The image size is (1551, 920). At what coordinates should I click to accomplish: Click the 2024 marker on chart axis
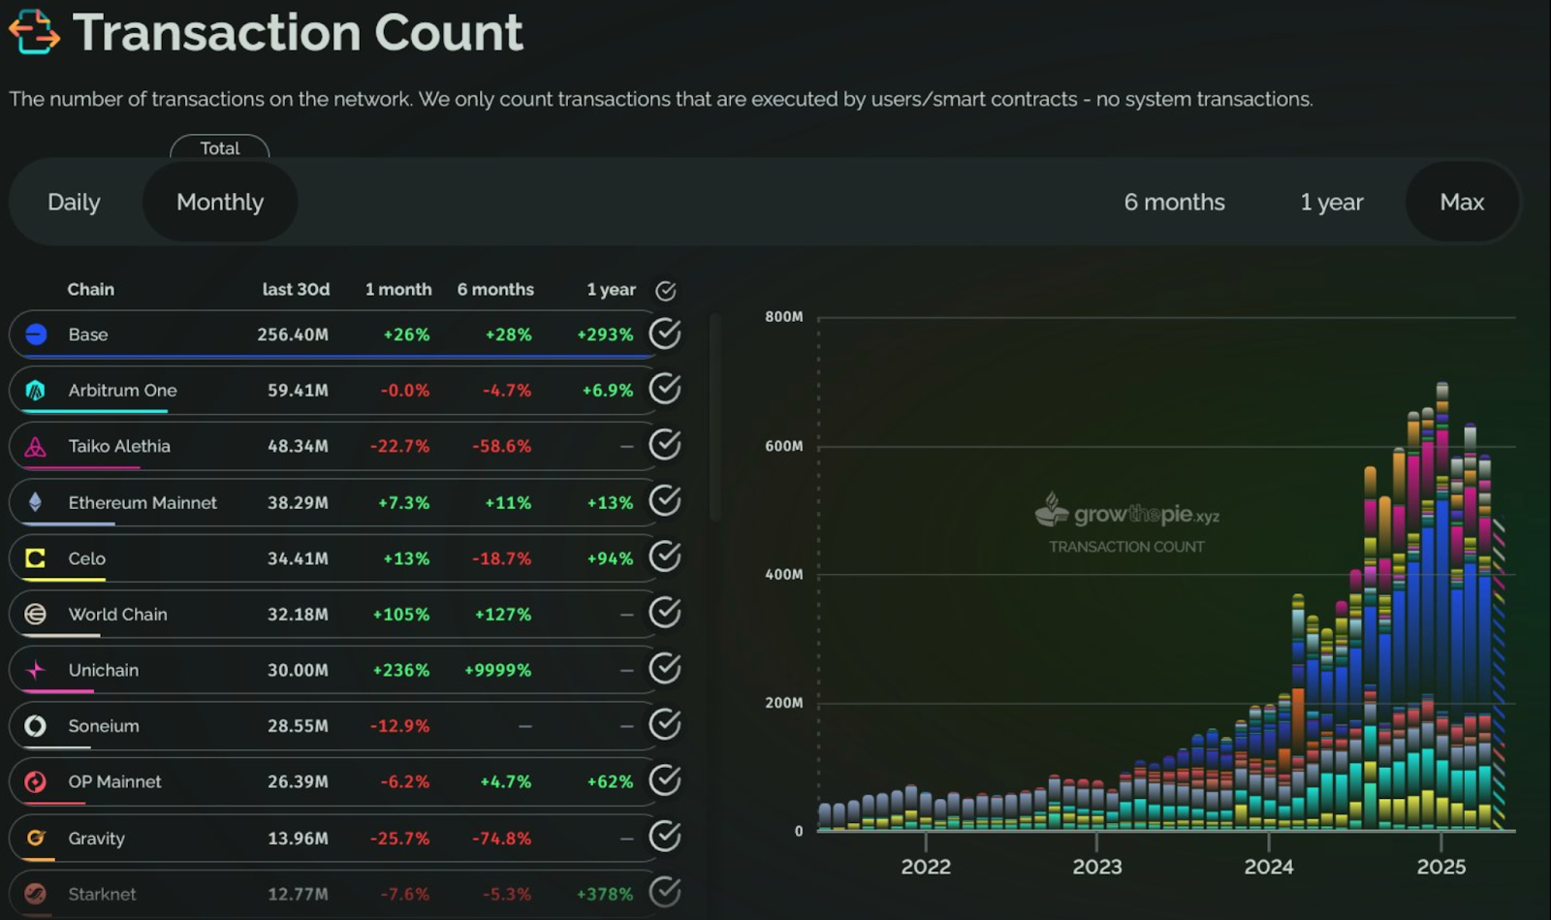(1269, 866)
